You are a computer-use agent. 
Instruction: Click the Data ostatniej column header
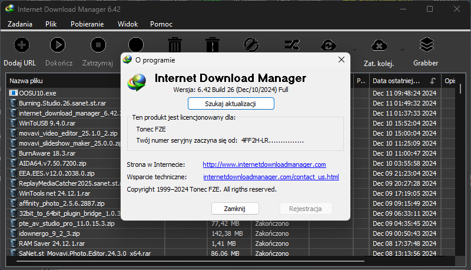pyautogui.click(x=405, y=81)
